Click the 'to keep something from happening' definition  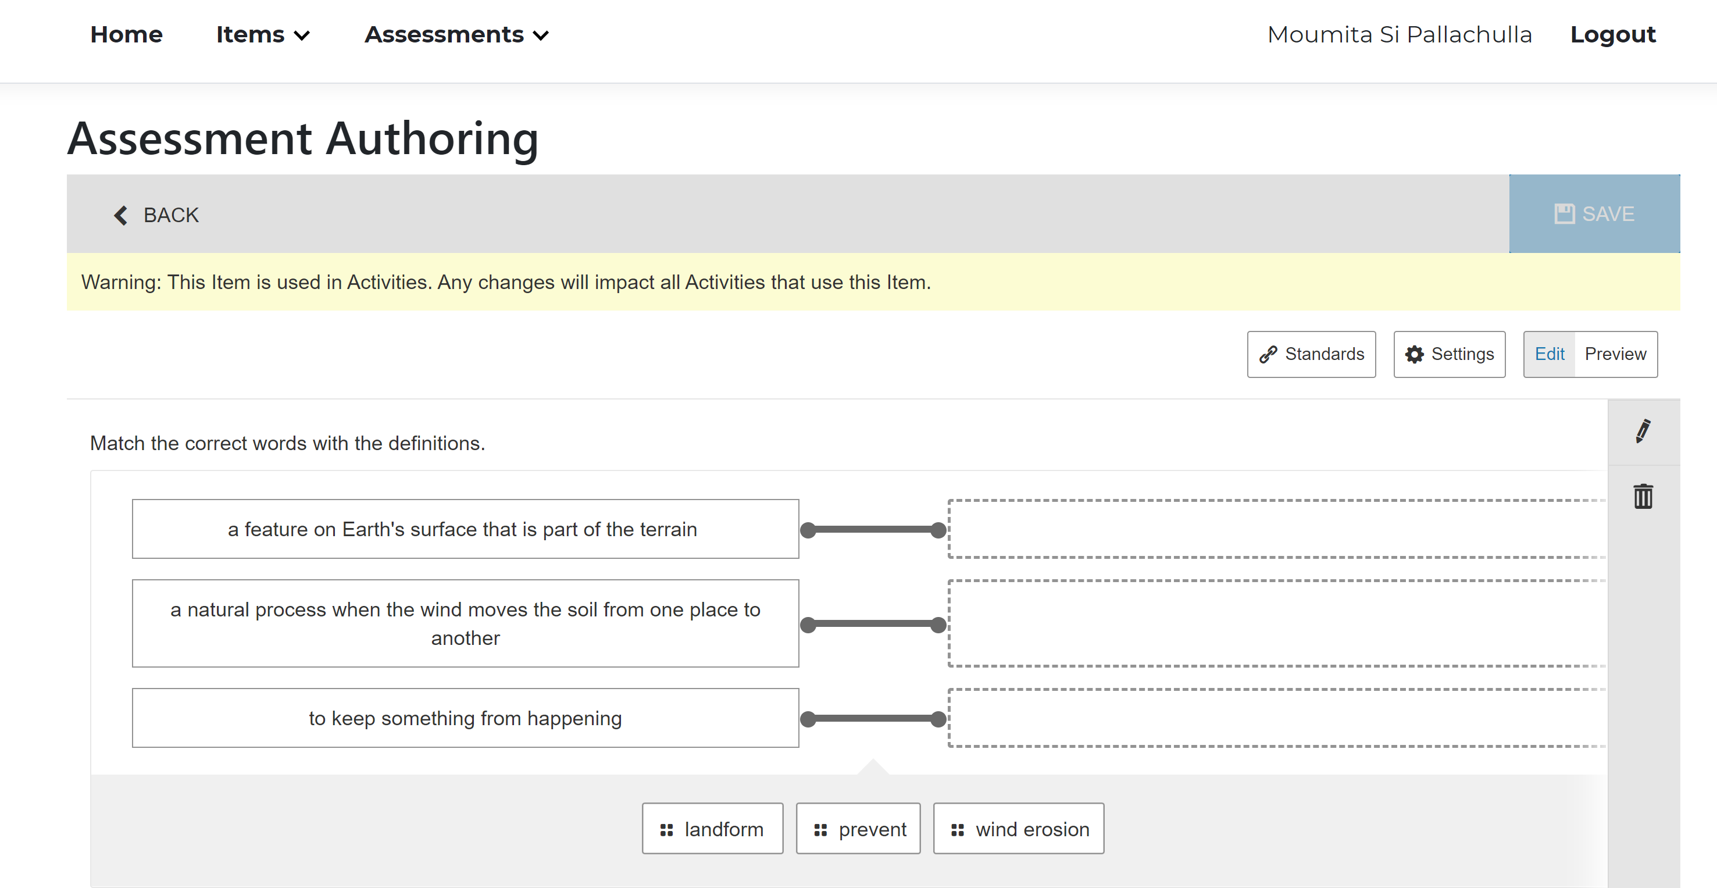[x=465, y=718]
